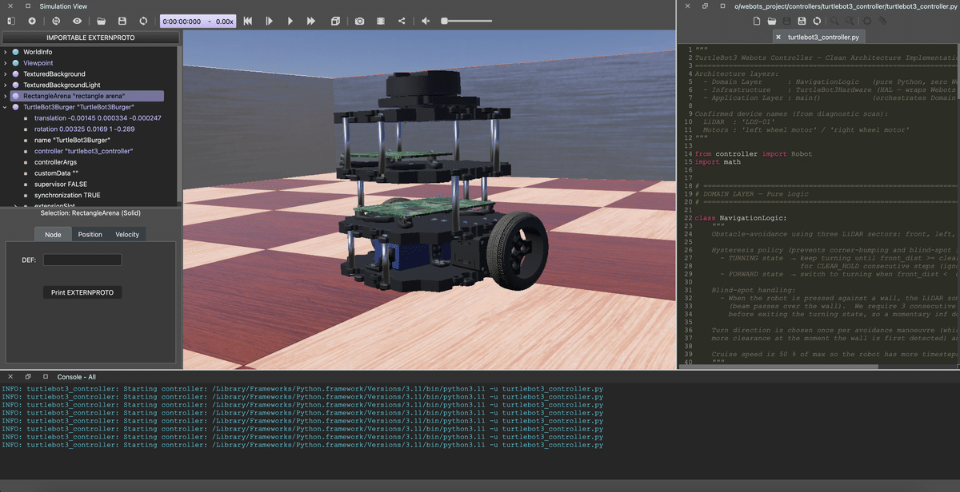Open replace in text editor
The width and height of the screenshot is (960, 492).
coord(850,21)
